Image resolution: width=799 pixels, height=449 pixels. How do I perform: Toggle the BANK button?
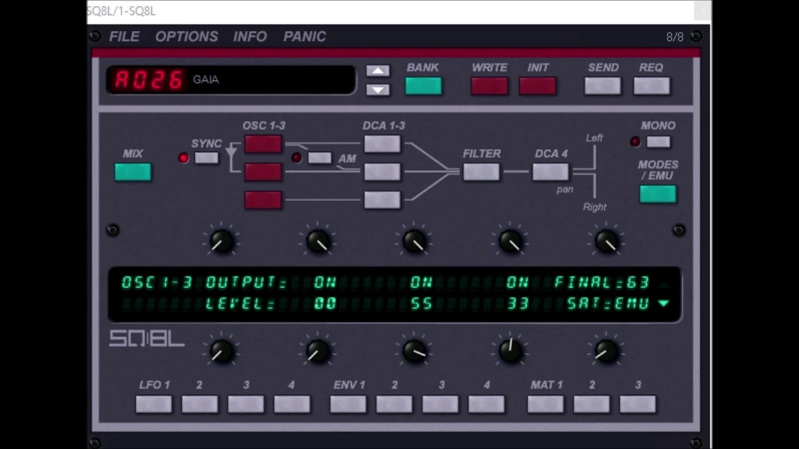tap(423, 85)
